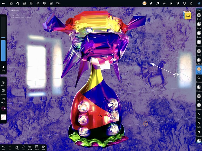Toggle Sym symmetry in left panel
Image resolution: width=202 pixels, height=151 pixels.
[3, 68]
